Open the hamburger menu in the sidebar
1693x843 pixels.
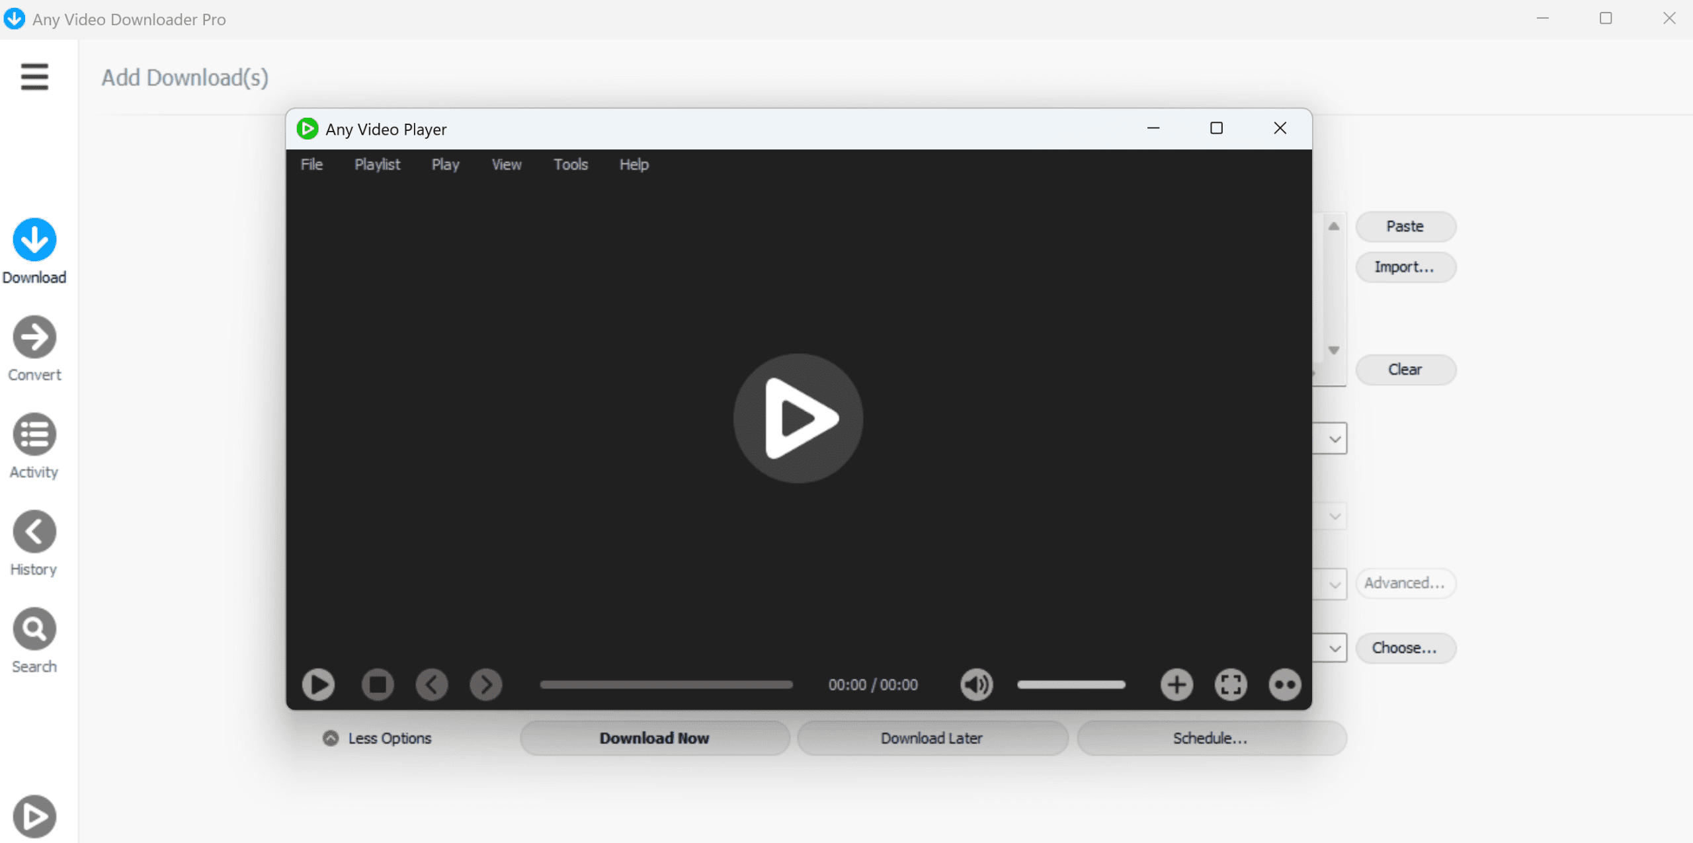(34, 77)
